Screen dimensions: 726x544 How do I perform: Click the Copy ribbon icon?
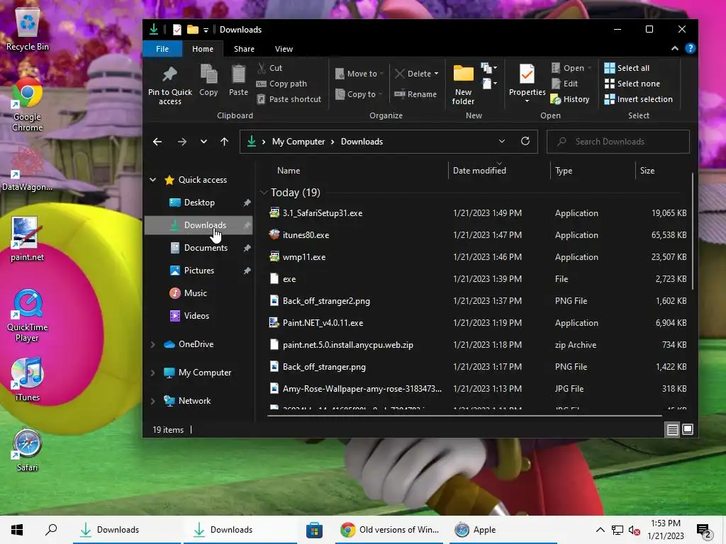(x=208, y=80)
